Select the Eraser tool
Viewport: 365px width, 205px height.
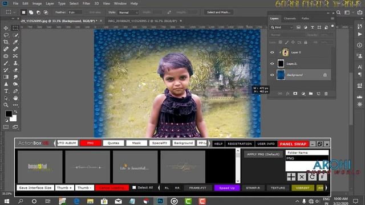[x=15, y=70]
